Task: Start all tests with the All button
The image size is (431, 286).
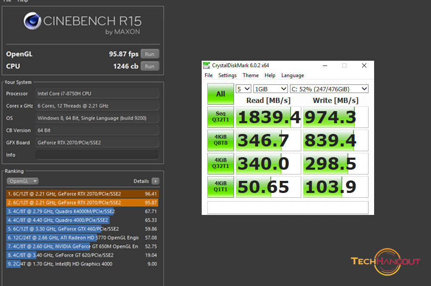Action: click(x=220, y=94)
